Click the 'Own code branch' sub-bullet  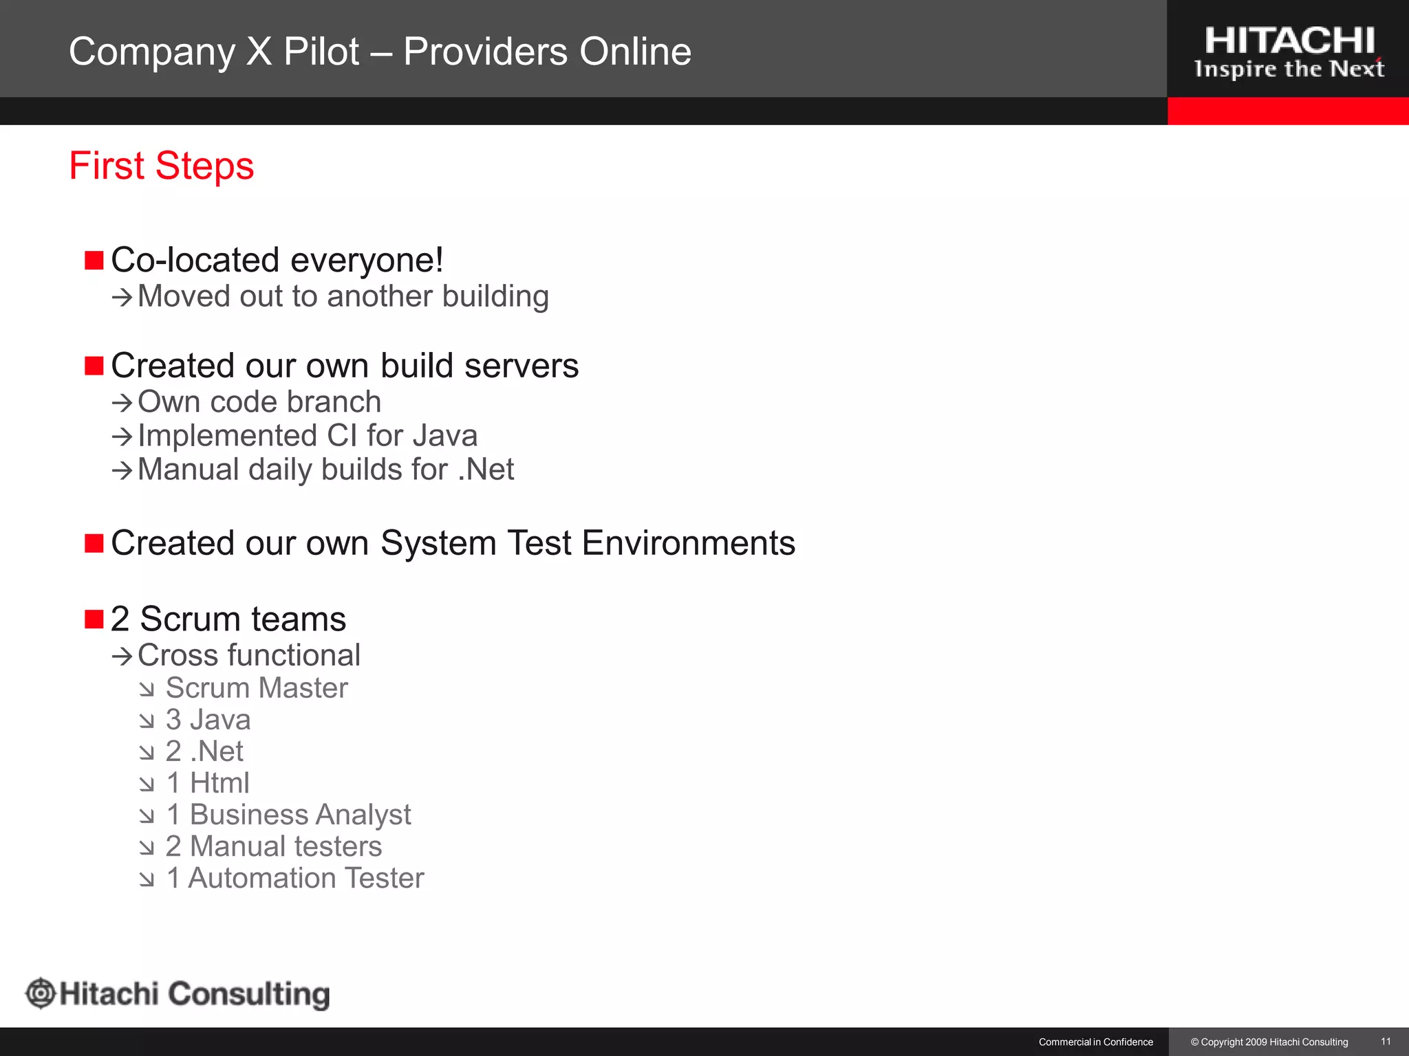point(259,401)
